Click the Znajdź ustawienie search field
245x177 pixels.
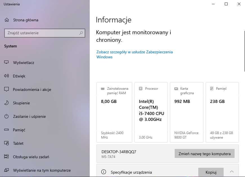pos(45,33)
